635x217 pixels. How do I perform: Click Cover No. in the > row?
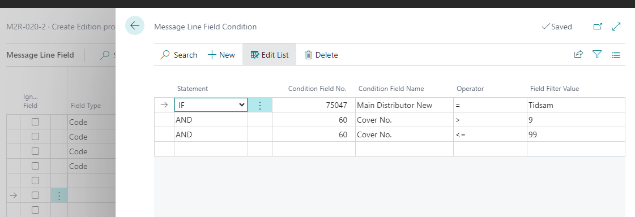coord(404,120)
